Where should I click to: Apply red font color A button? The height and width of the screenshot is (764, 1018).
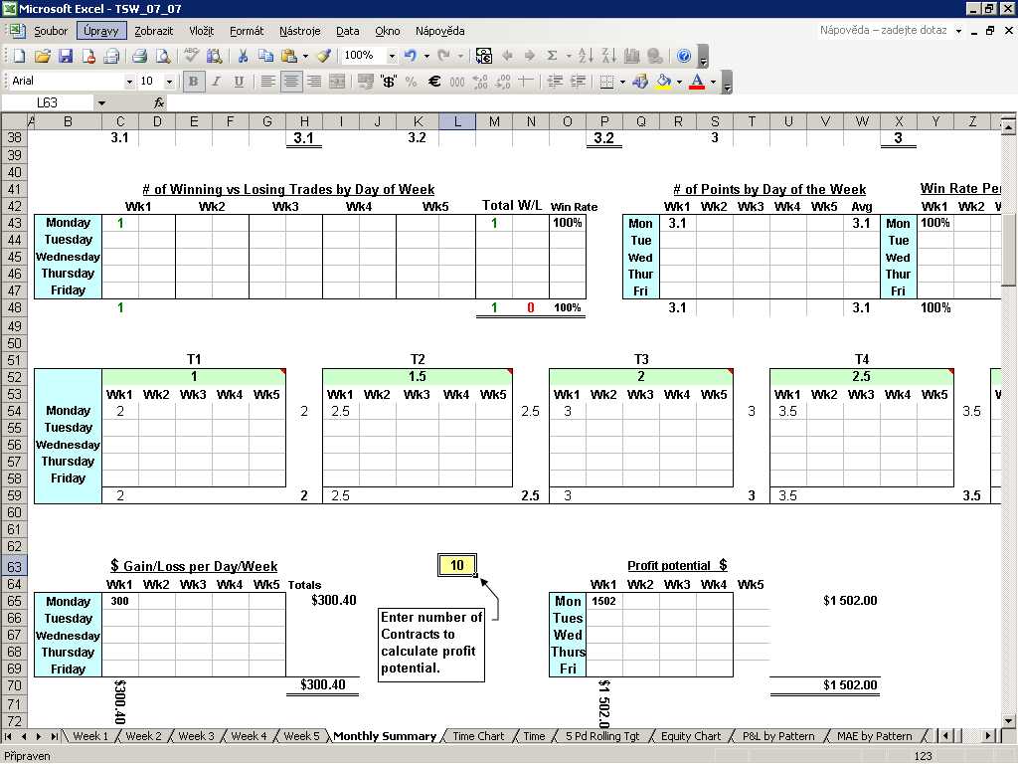pyautogui.click(x=697, y=82)
